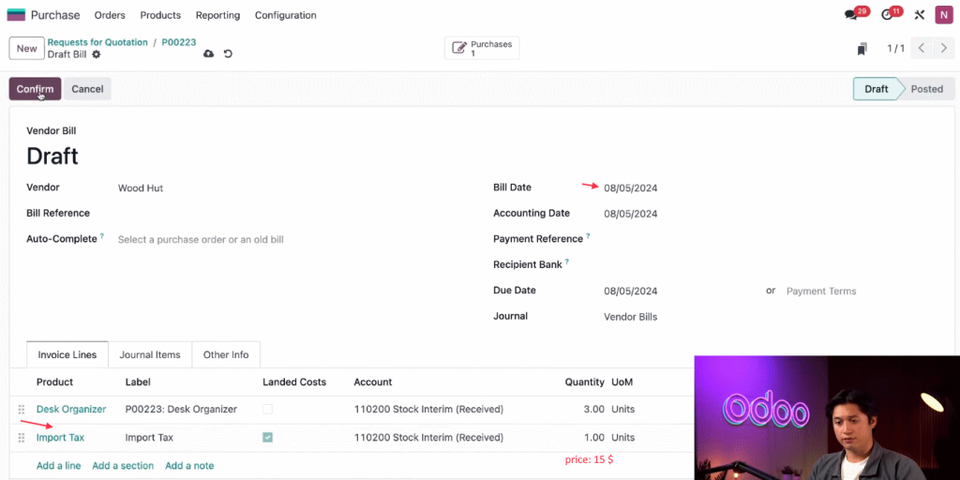Click the Product column header

[x=54, y=382]
